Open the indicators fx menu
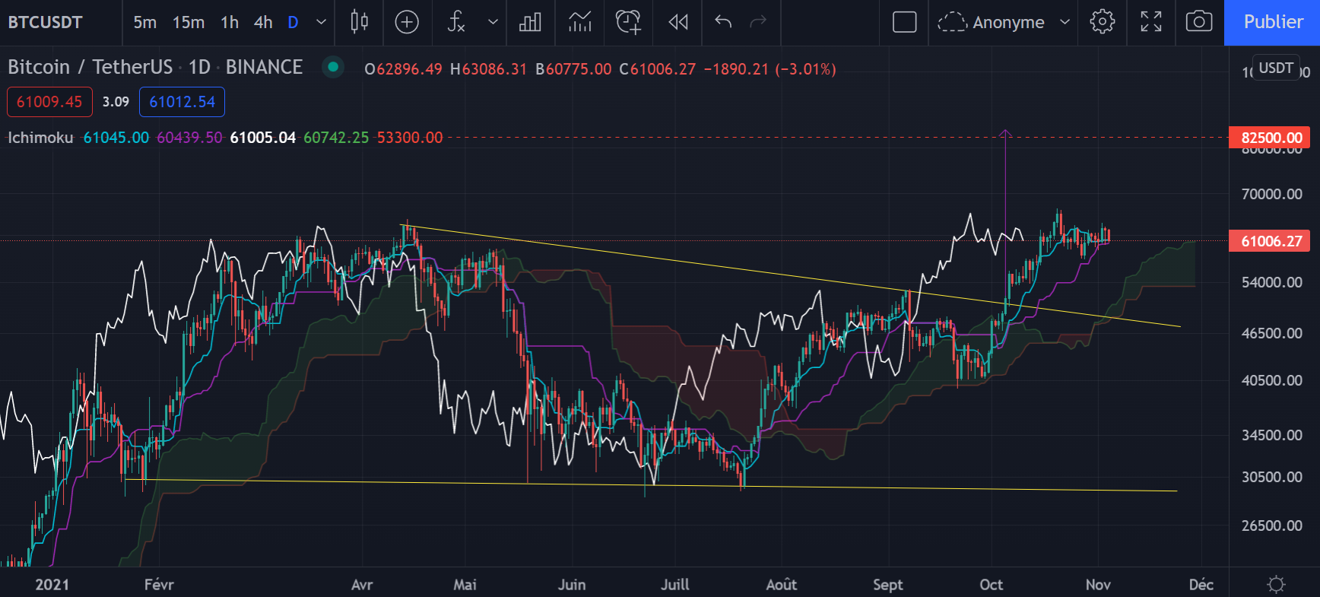The height and width of the screenshot is (597, 1320). click(x=456, y=22)
